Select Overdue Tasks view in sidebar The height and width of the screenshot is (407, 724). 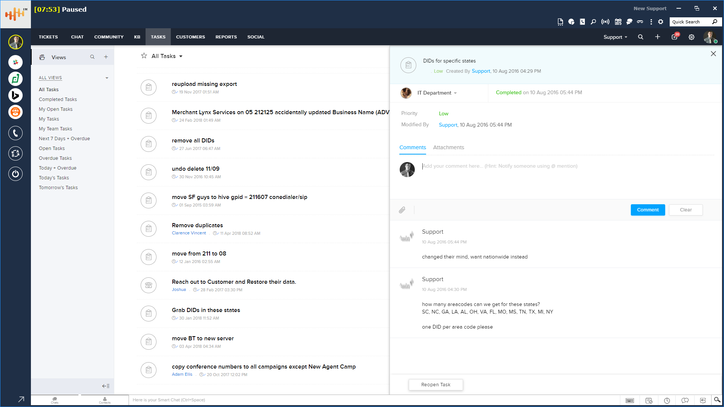tap(55, 158)
